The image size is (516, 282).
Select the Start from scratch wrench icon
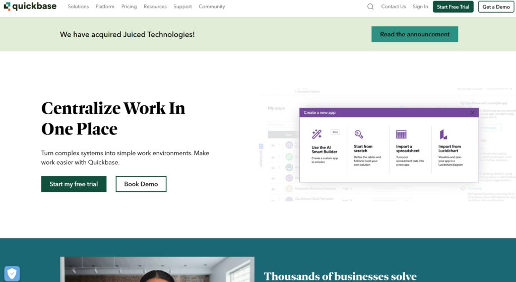359,134
